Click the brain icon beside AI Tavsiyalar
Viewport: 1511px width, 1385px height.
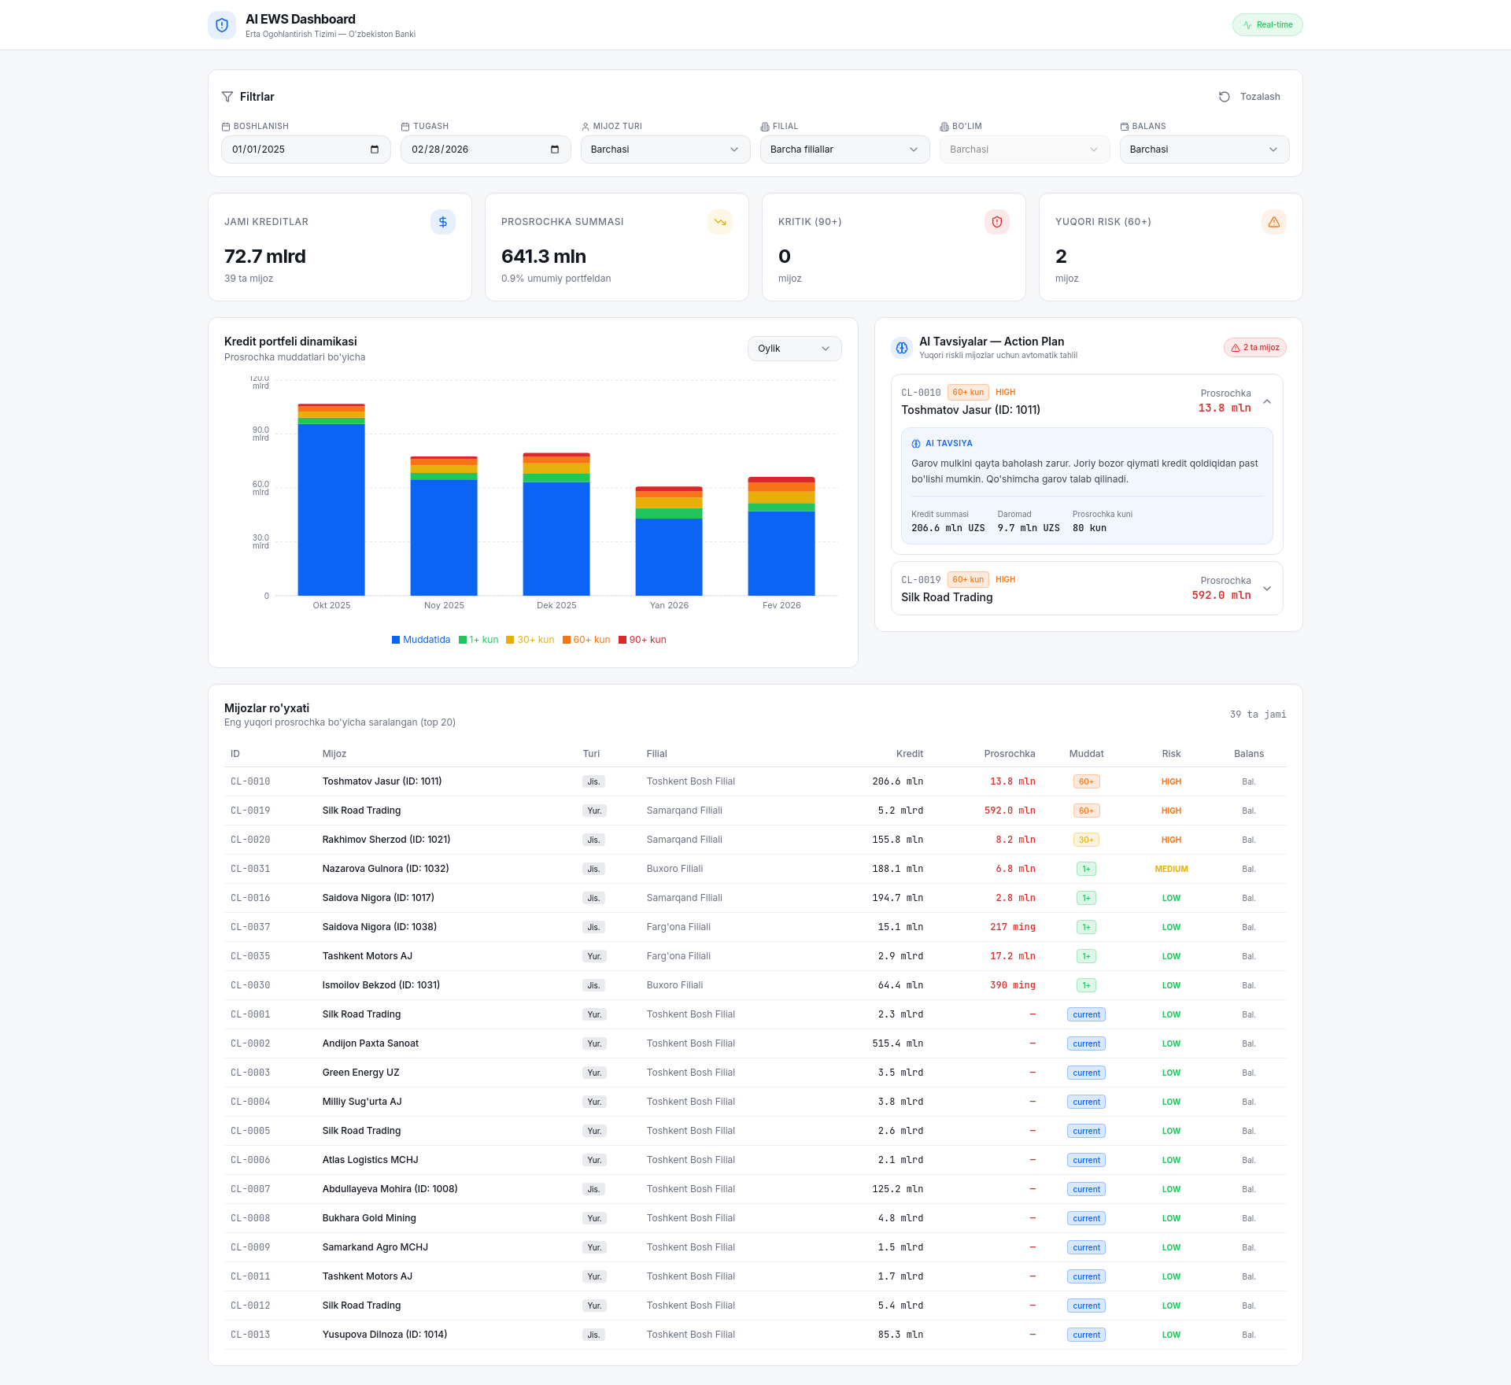point(902,348)
